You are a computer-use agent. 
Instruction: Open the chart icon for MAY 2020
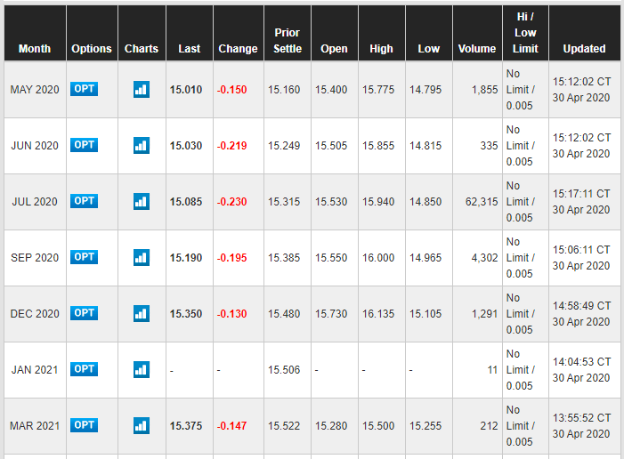click(x=141, y=89)
